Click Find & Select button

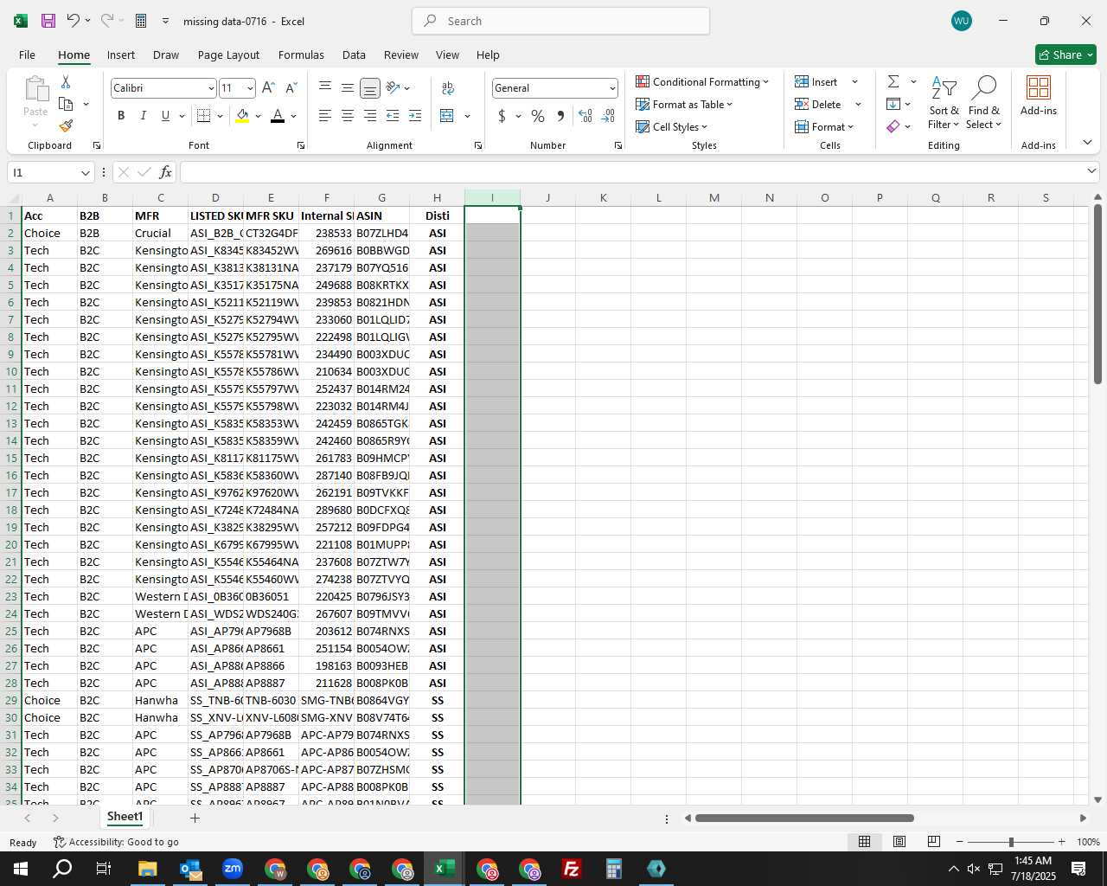pos(984,102)
